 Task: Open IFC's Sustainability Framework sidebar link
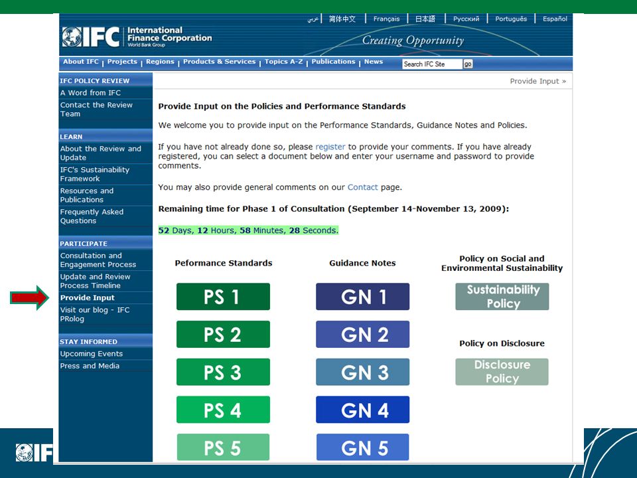pos(95,175)
